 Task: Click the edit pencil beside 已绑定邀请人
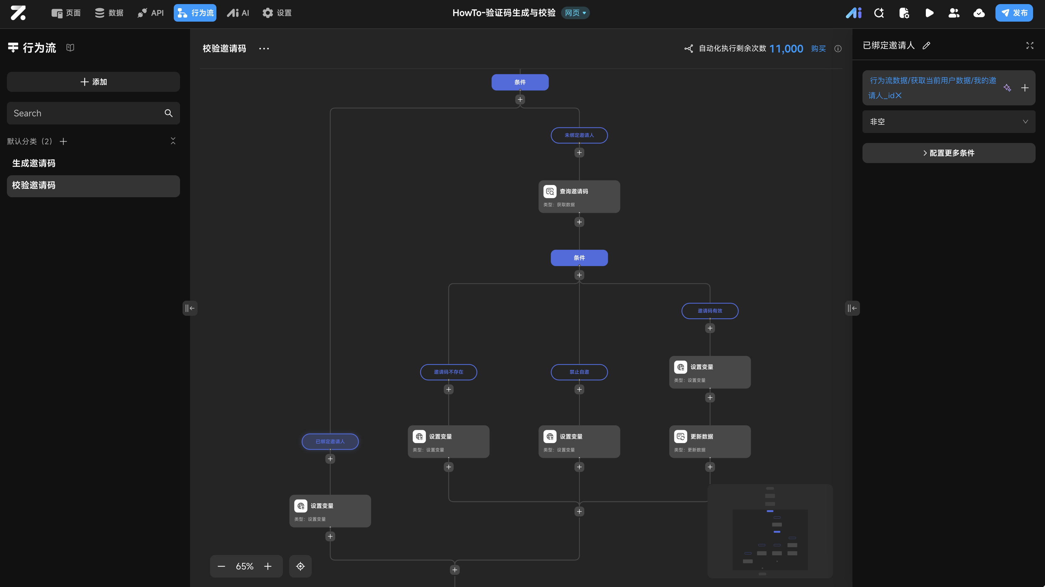click(x=926, y=45)
